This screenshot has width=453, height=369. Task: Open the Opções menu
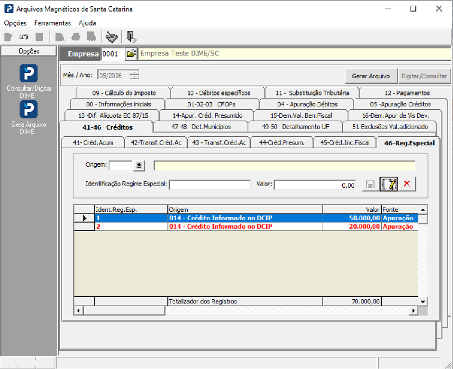(15, 23)
